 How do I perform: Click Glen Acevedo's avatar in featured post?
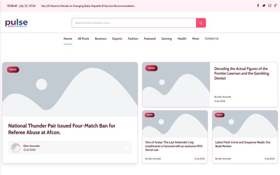click(16, 148)
